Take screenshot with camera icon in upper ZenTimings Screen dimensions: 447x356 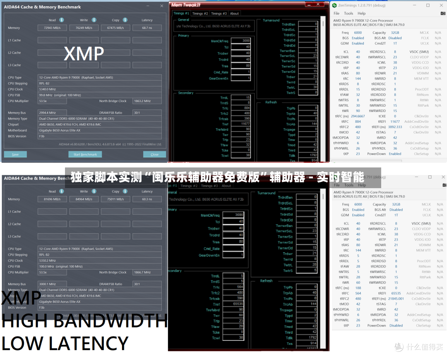pos(443,13)
